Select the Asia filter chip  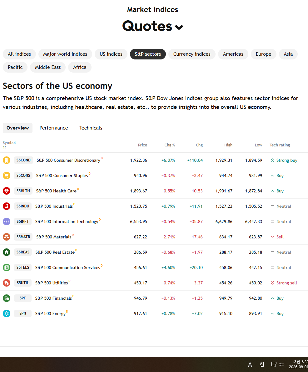(288, 54)
